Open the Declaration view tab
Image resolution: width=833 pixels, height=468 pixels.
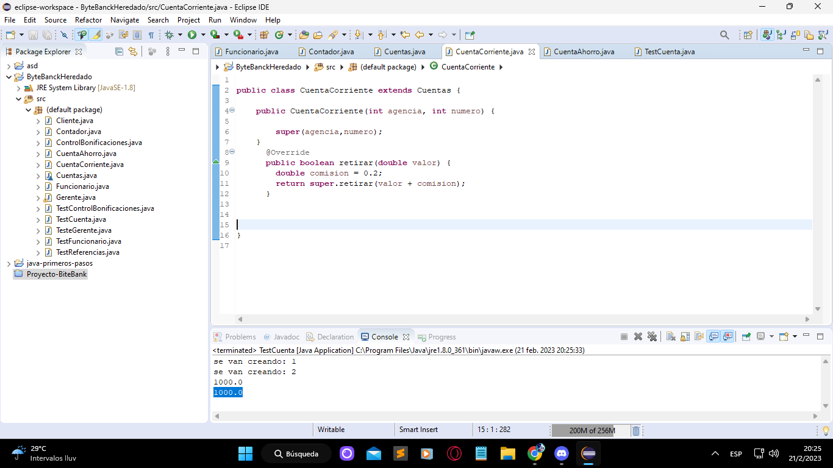pos(330,337)
